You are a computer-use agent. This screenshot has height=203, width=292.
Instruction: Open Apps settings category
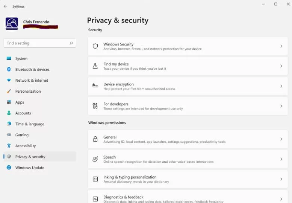(x=40, y=102)
